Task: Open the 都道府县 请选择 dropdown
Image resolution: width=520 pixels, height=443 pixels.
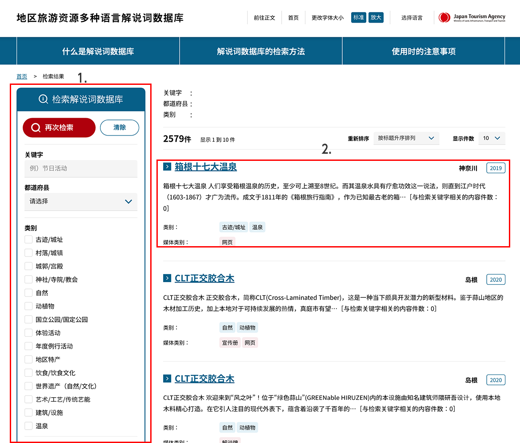Action: tap(81, 201)
